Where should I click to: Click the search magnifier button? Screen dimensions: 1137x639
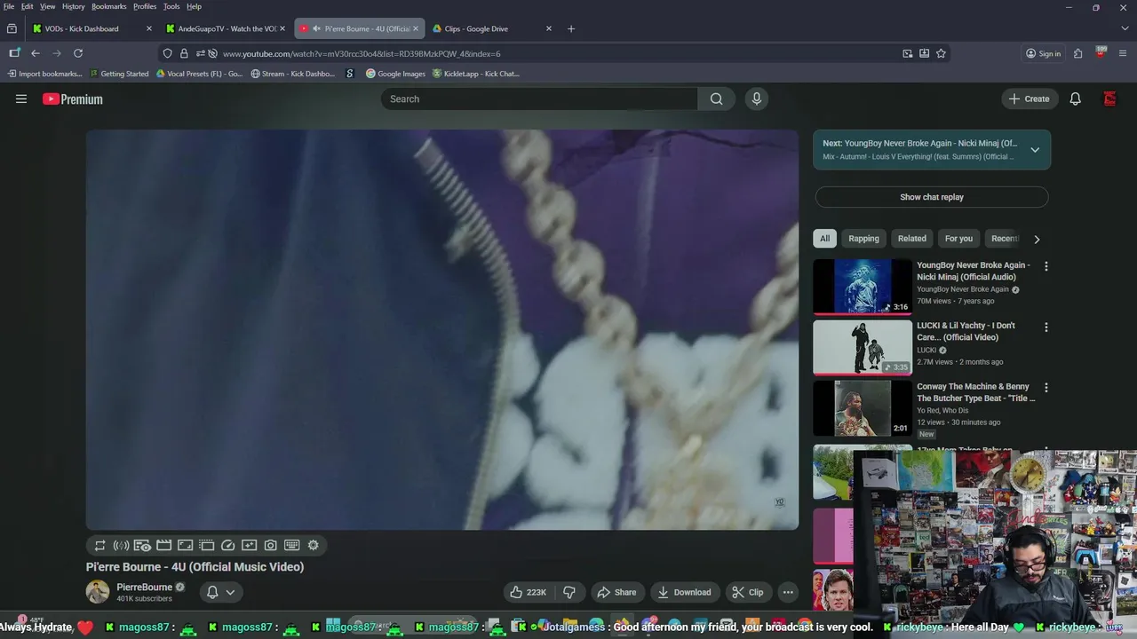point(716,99)
